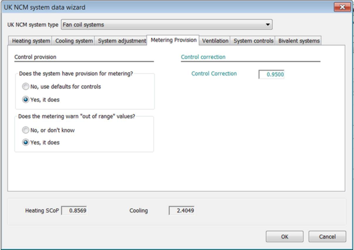
Task: Switch to the Heating system tab
Action: coord(31,41)
